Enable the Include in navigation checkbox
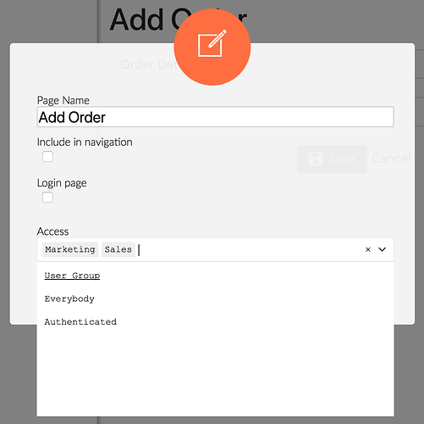 pyautogui.click(x=47, y=156)
